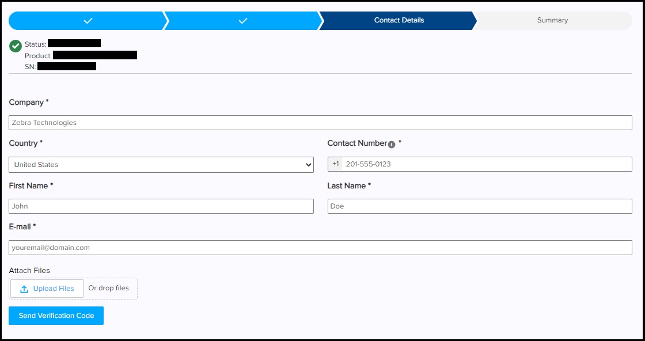Click the Company input showing Zebra Technologies

click(320, 122)
